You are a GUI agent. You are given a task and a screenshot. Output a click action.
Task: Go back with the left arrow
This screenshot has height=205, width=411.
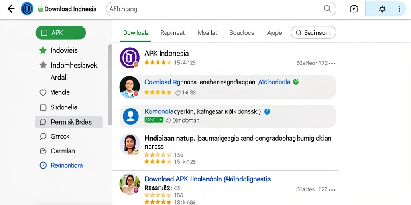[11, 9]
